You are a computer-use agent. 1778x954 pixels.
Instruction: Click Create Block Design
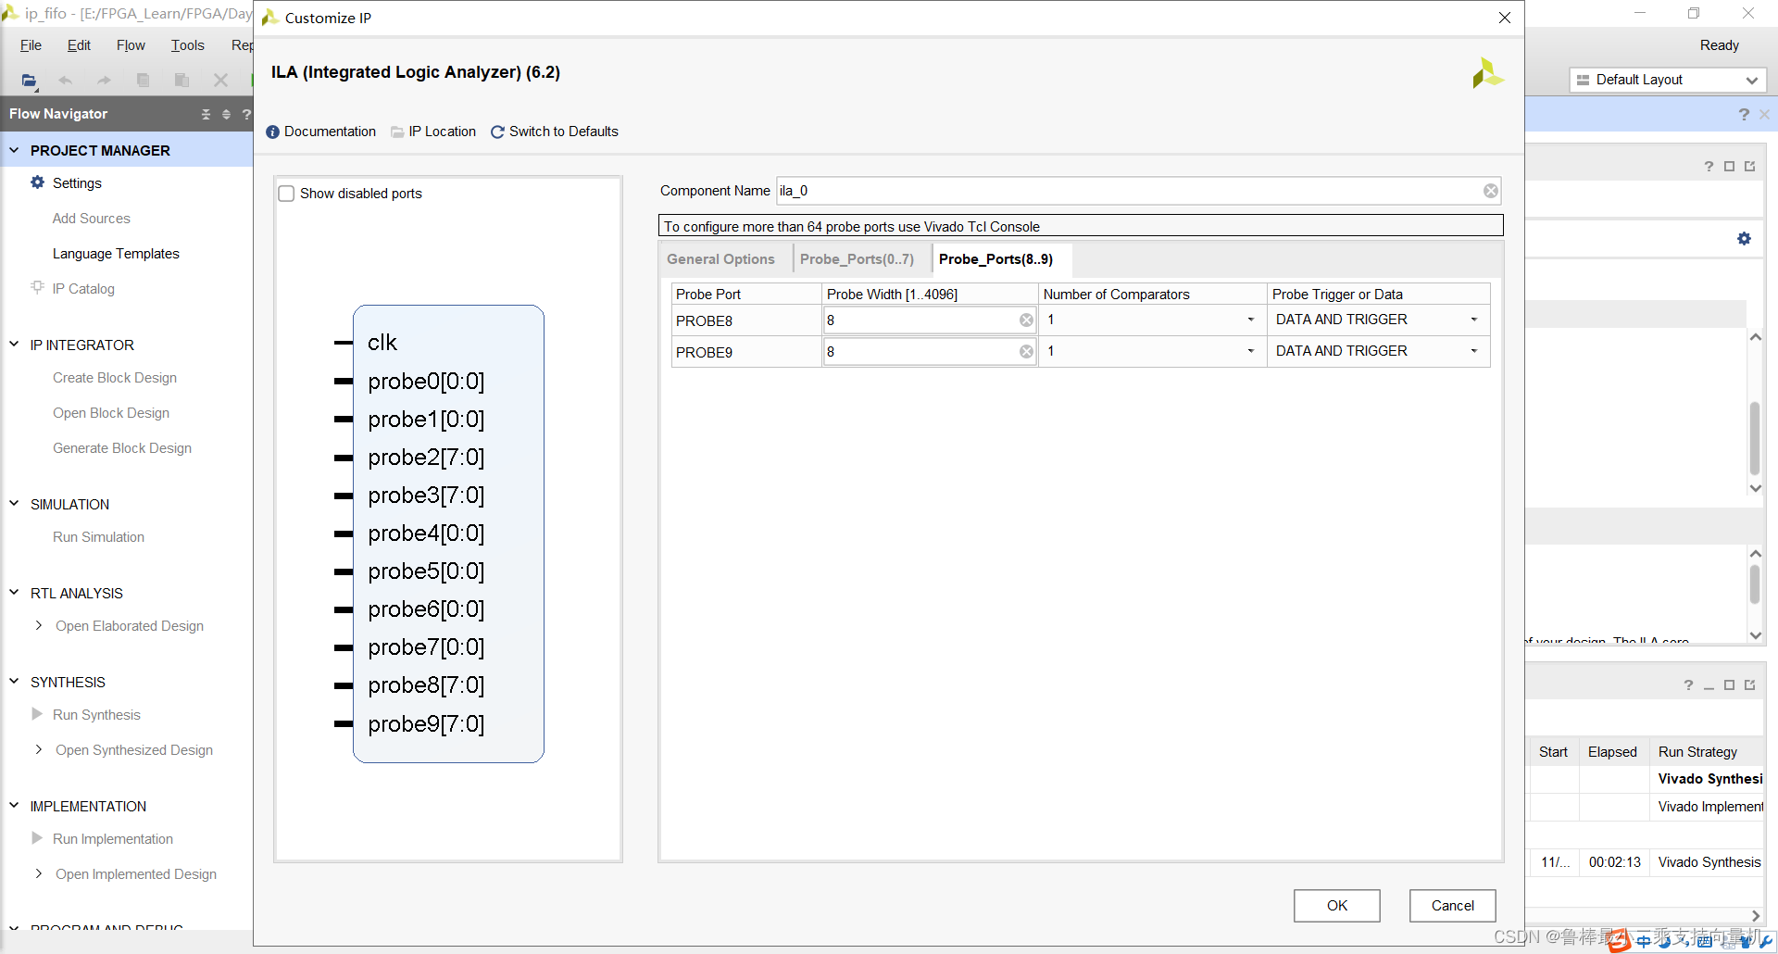click(115, 378)
